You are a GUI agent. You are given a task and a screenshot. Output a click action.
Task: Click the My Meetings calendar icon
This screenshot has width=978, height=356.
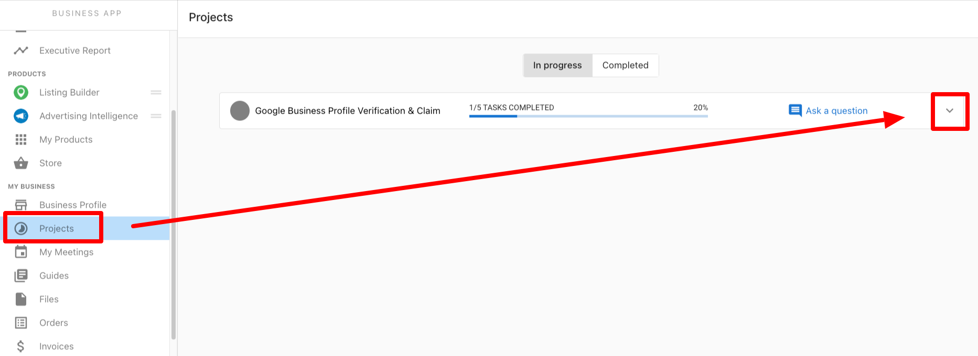pyautogui.click(x=21, y=252)
